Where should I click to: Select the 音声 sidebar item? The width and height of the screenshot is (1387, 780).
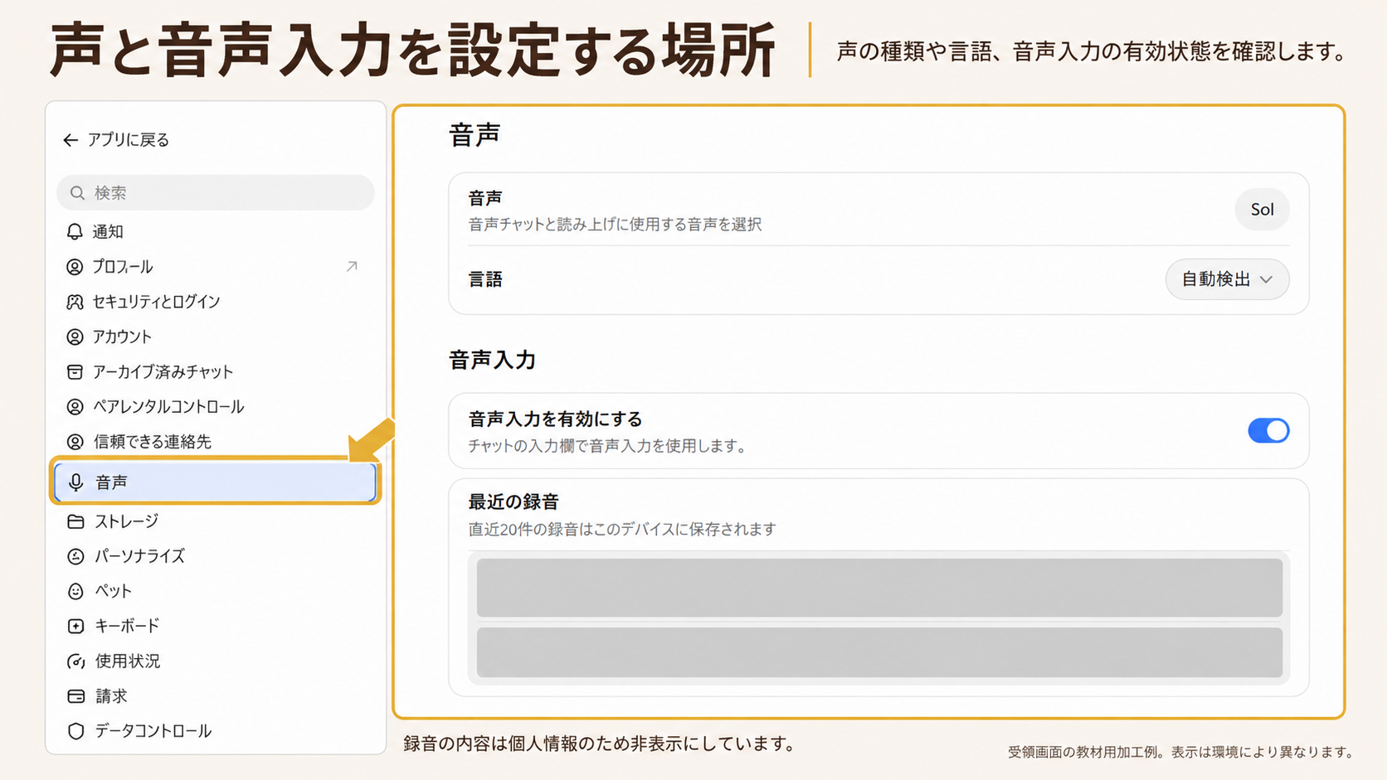point(216,482)
